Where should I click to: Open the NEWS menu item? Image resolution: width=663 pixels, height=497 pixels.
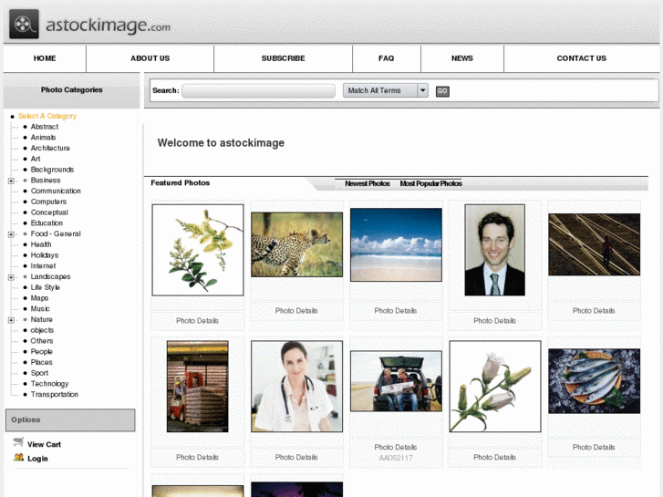[462, 58]
